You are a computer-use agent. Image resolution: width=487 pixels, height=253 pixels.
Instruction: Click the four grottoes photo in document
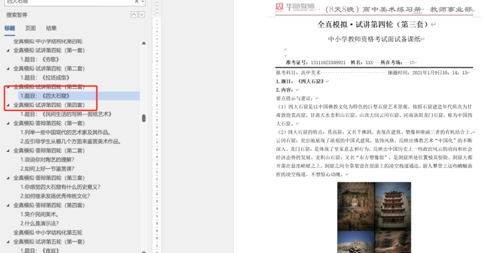pos(374,218)
